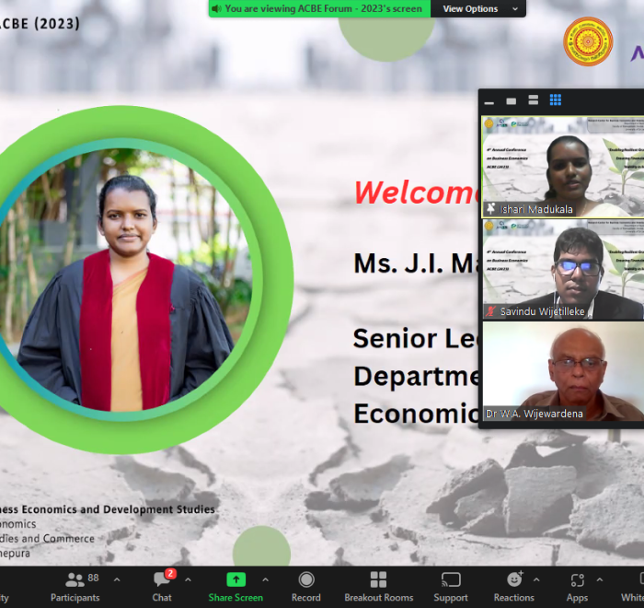This screenshot has height=608, width=644.
Task: Switch video panel to stacked thumbnail view
Action: [x=534, y=100]
